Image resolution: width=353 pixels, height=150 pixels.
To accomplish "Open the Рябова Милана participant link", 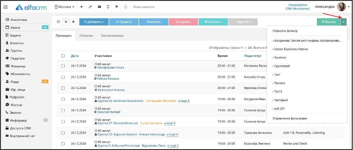I will click(x=108, y=79).
